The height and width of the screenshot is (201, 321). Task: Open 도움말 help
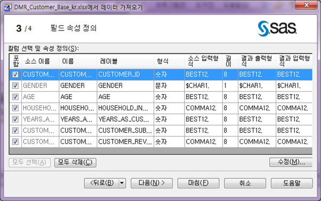click(x=292, y=183)
